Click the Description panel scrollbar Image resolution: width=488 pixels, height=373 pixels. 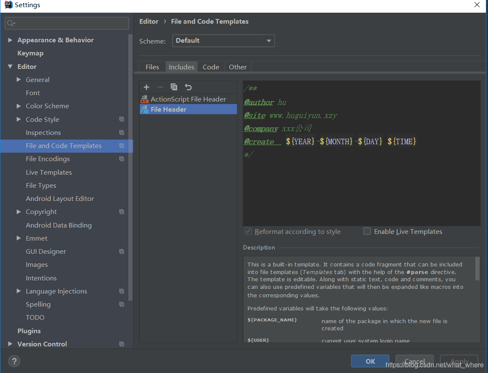[x=477, y=269]
